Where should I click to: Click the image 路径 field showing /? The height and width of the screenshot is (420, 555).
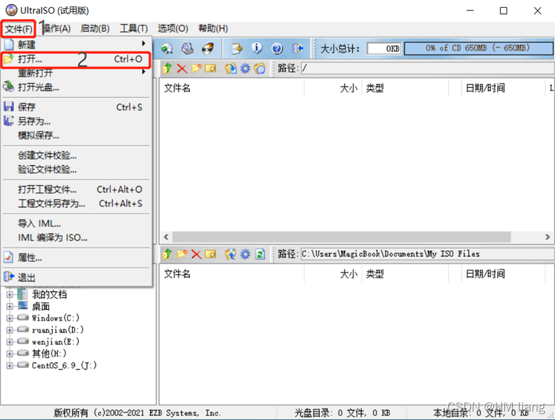427,68
